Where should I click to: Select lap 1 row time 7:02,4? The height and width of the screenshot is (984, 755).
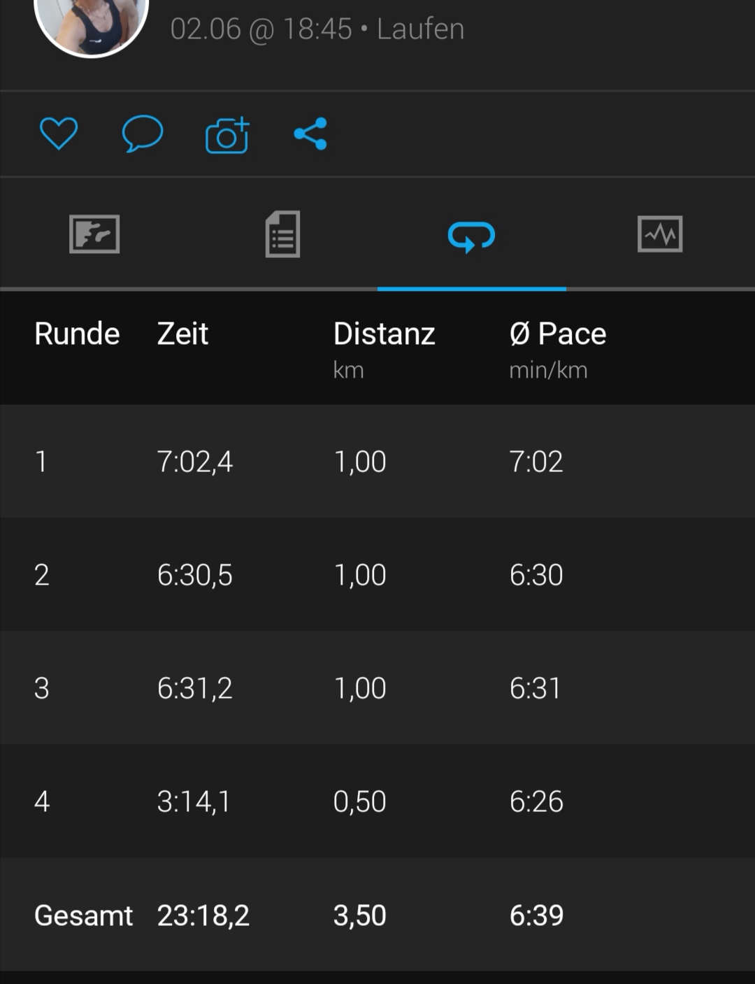195,462
